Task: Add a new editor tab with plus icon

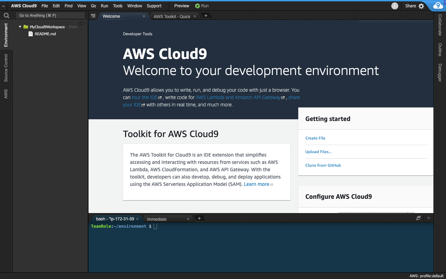Action: [x=206, y=16]
